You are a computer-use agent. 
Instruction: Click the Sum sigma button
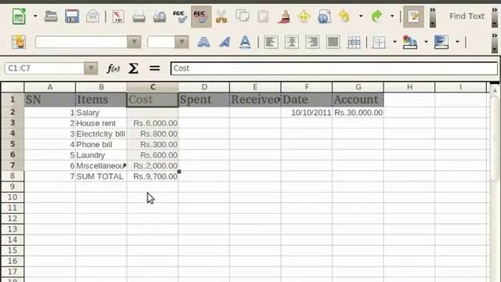click(133, 68)
